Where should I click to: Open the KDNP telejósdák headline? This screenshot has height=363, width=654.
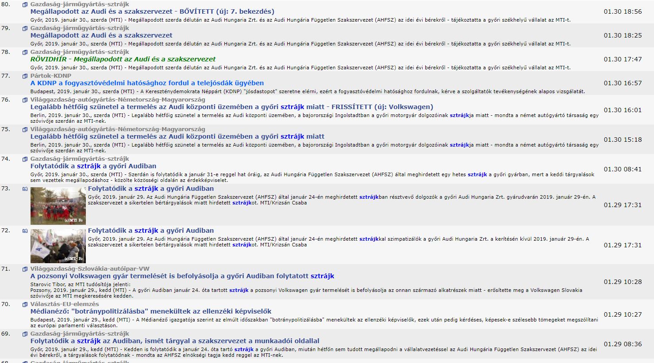point(147,83)
